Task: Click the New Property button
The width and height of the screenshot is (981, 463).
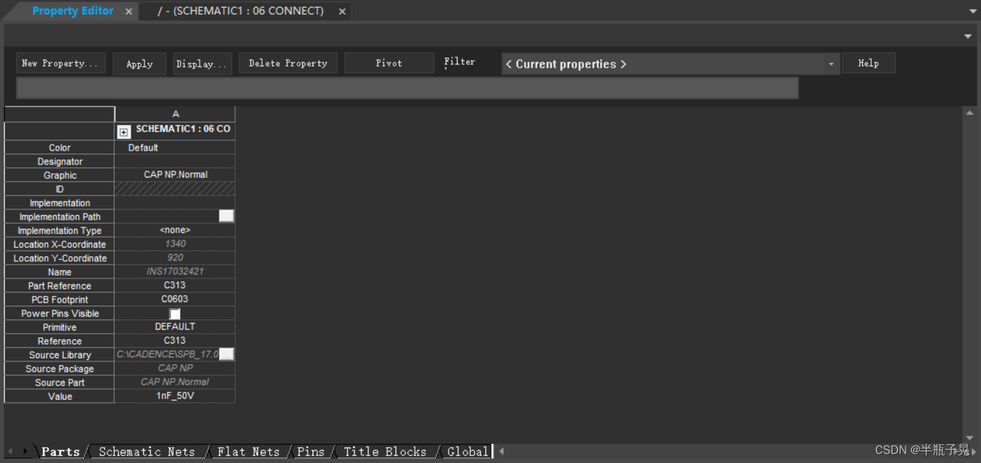Action: 61,64
